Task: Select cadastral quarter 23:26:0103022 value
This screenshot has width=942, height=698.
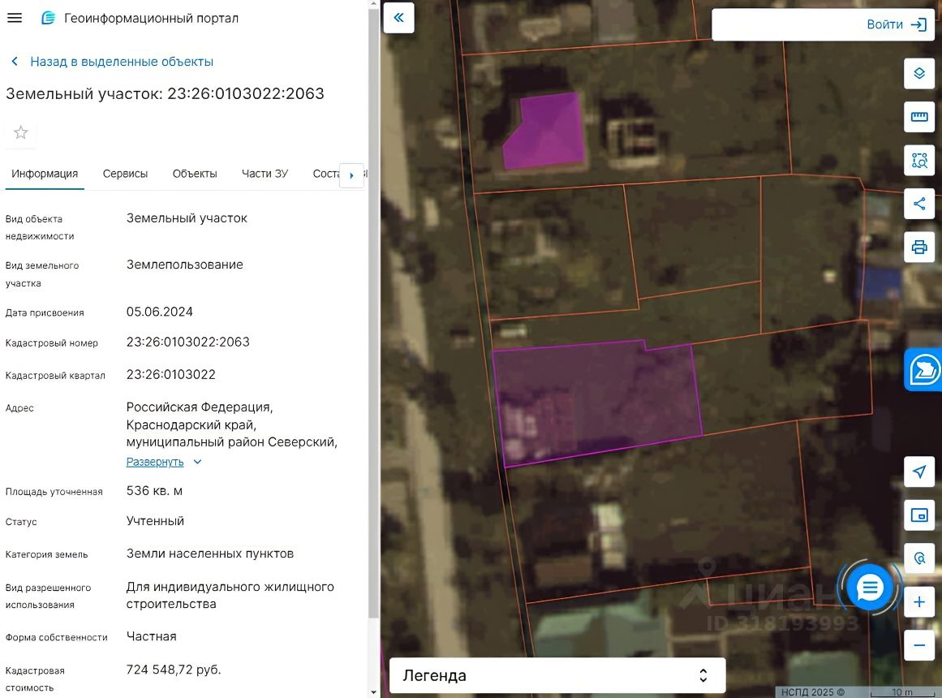Action: [170, 374]
